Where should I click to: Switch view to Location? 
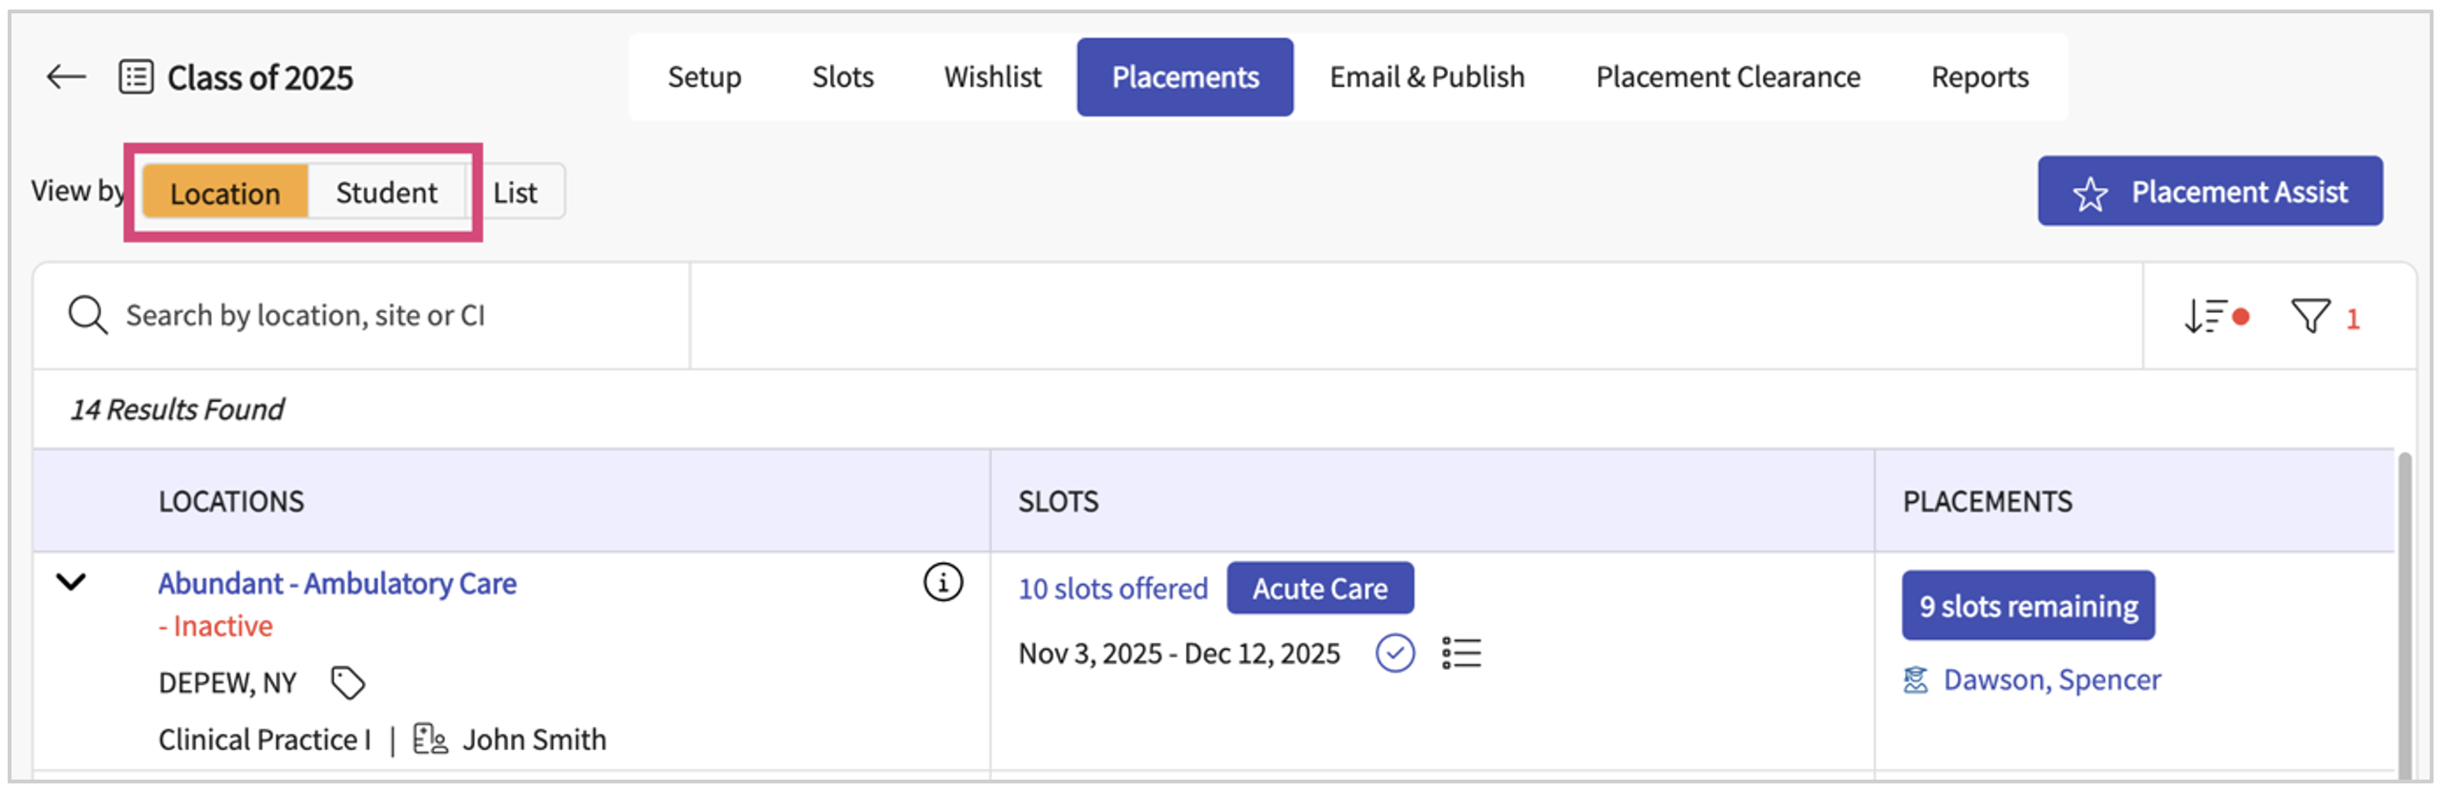coord(225,193)
